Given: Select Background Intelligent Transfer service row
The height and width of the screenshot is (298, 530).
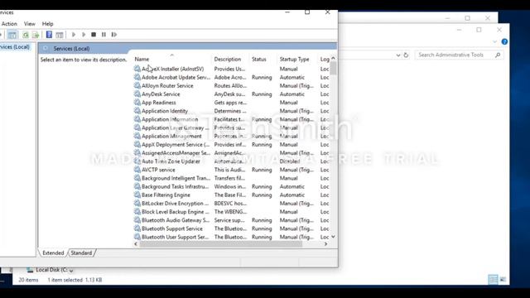Looking at the screenshot, I should pyautogui.click(x=232, y=178).
